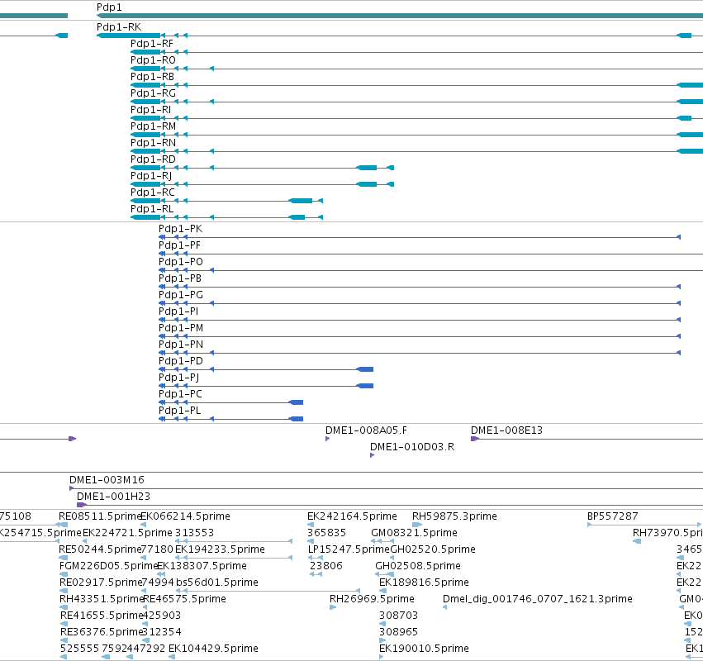Click the 23806 feature label
This screenshot has width=703, height=661.
(326, 566)
